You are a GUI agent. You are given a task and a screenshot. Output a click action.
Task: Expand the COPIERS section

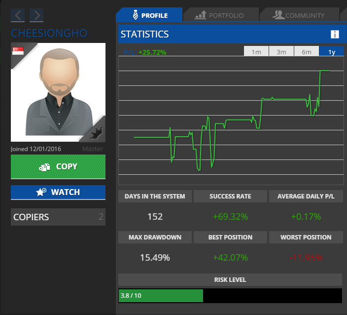point(58,217)
